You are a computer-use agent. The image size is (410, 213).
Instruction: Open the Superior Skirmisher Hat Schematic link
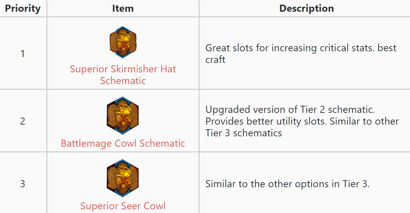[x=123, y=69]
